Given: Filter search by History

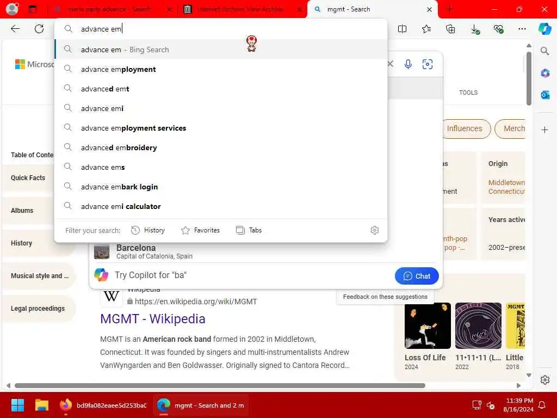Looking at the screenshot, I should click(x=148, y=230).
